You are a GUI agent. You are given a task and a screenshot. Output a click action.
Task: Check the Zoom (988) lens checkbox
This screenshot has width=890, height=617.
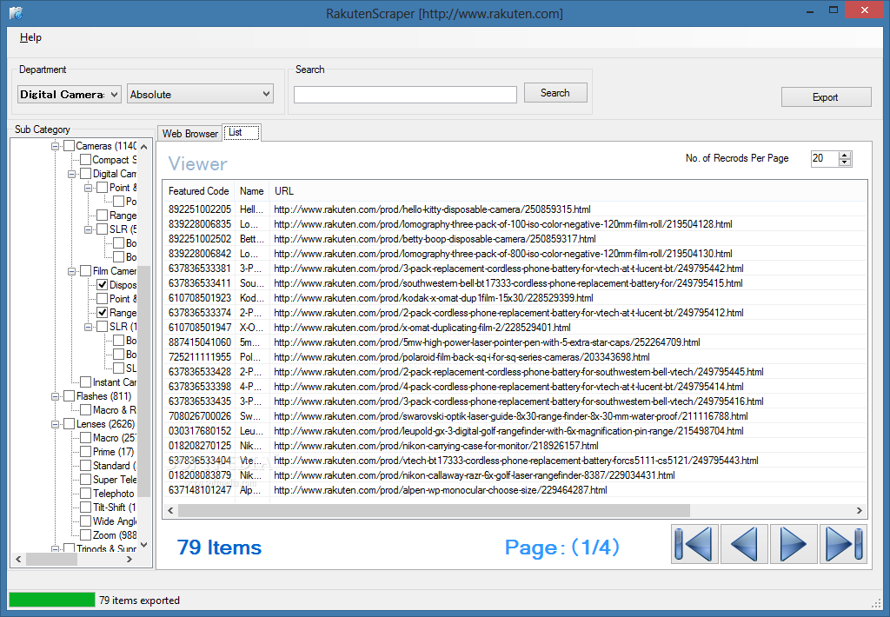point(86,535)
